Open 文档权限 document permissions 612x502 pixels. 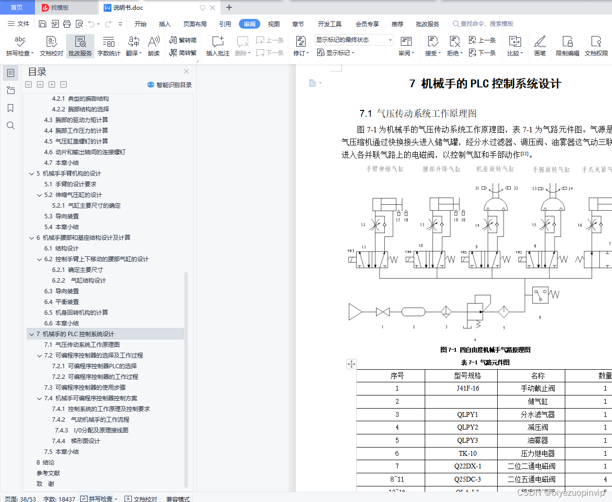(x=596, y=46)
